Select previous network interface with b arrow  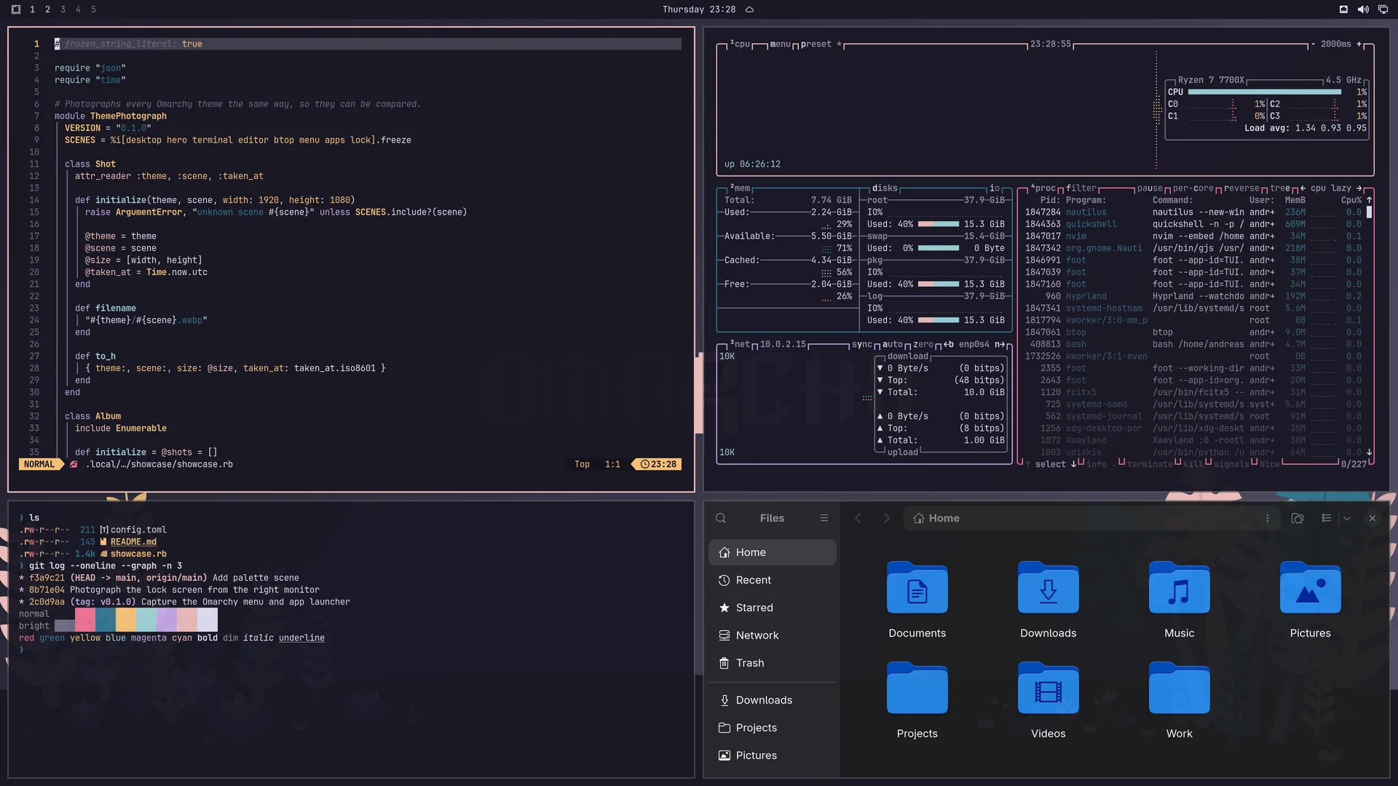949,345
